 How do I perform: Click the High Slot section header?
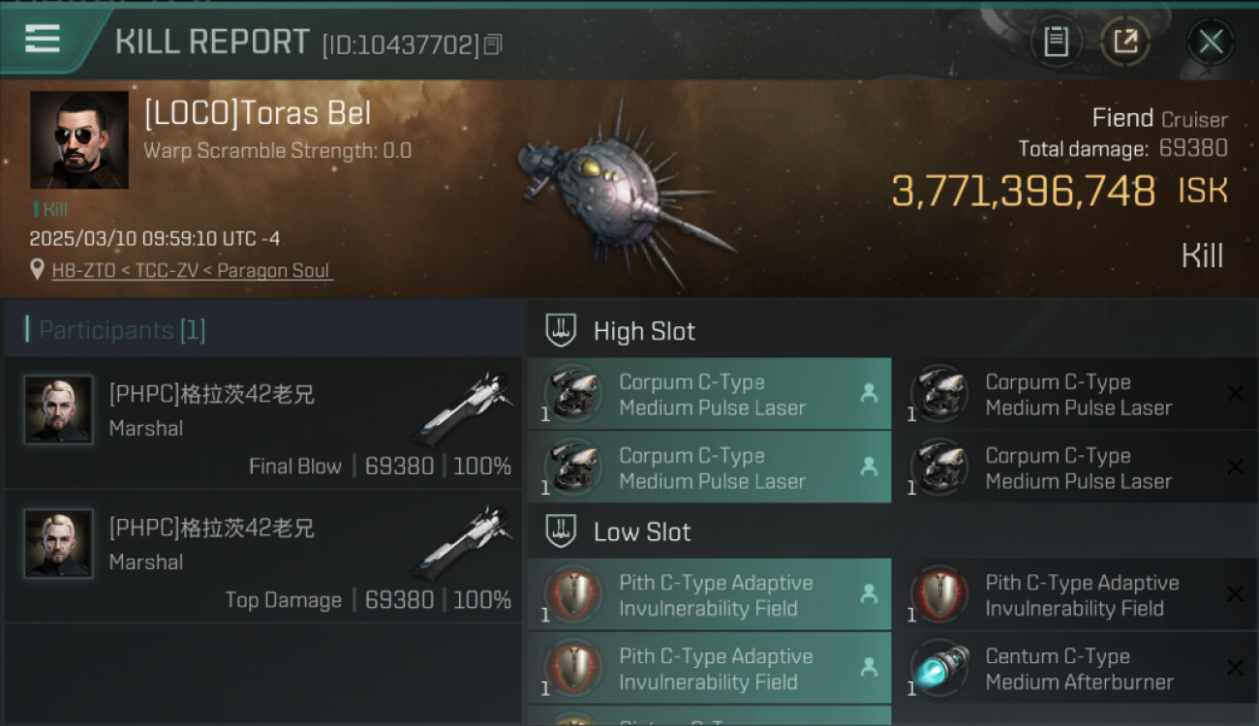(x=644, y=331)
